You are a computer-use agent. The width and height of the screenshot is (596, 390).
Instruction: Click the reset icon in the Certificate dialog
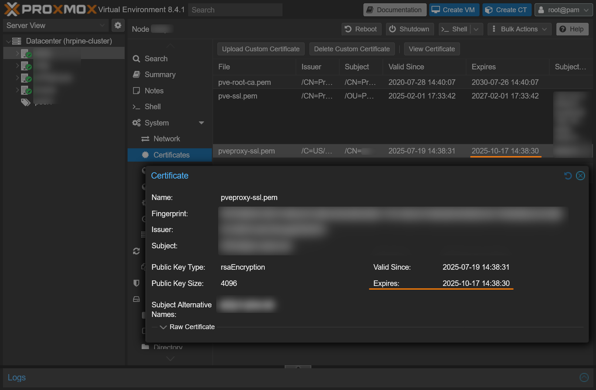tap(568, 176)
